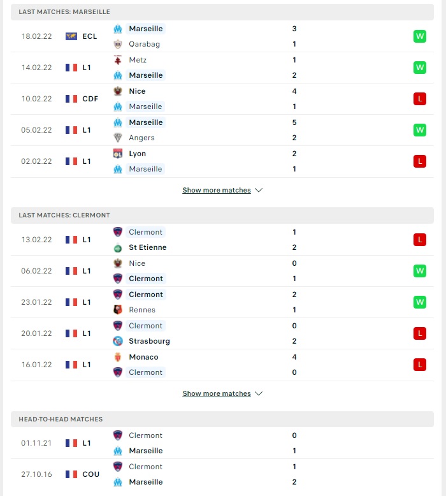Click the chevron next to Clermont's show more matches
The height and width of the screenshot is (496, 446).
(x=259, y=393)
